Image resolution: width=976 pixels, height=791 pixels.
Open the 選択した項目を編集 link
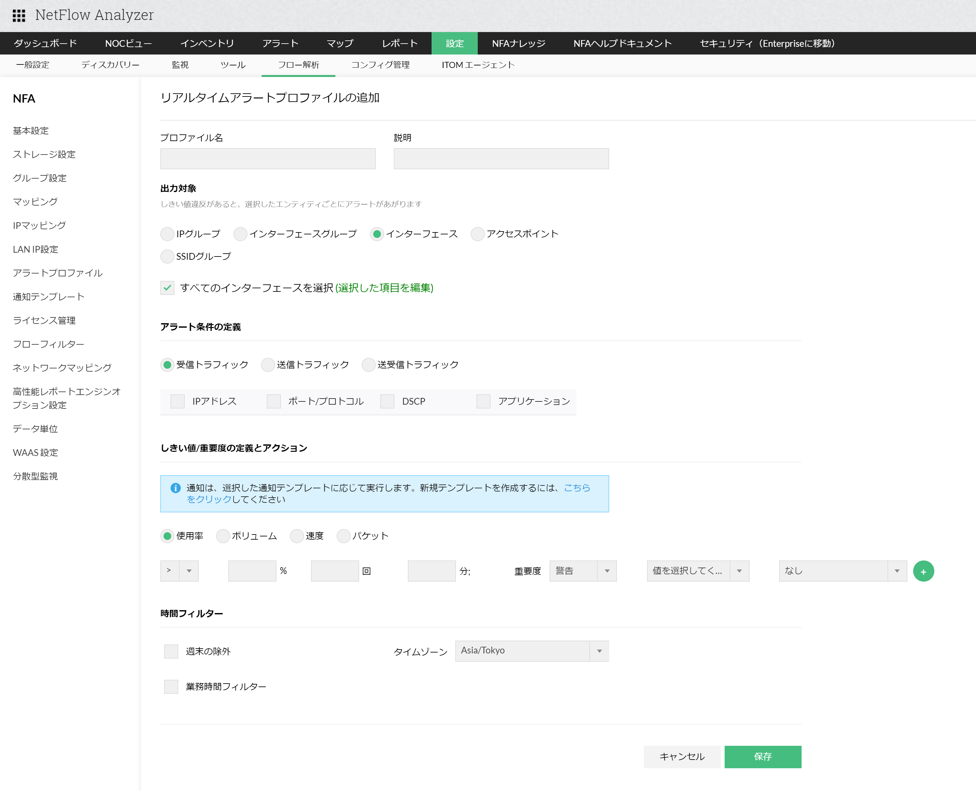click(x=384, y=288)
